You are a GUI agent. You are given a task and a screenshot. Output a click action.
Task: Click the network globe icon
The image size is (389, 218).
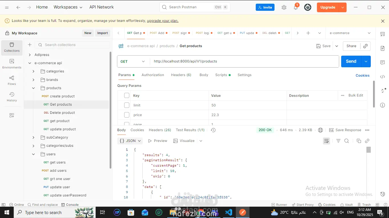(320, 130)
